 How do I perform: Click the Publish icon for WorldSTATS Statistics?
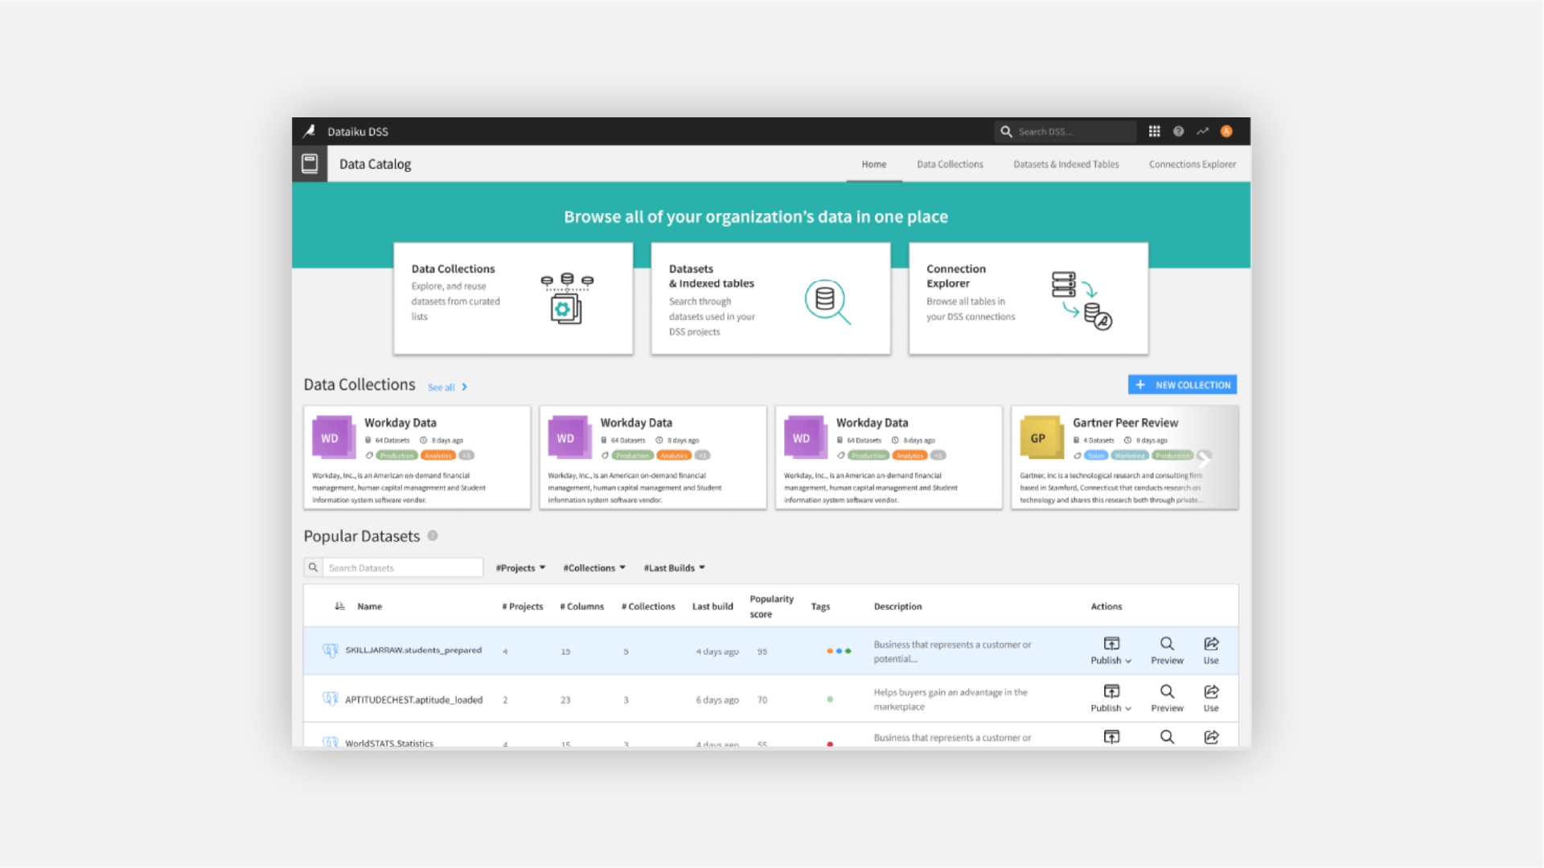tap(1111, 736)
